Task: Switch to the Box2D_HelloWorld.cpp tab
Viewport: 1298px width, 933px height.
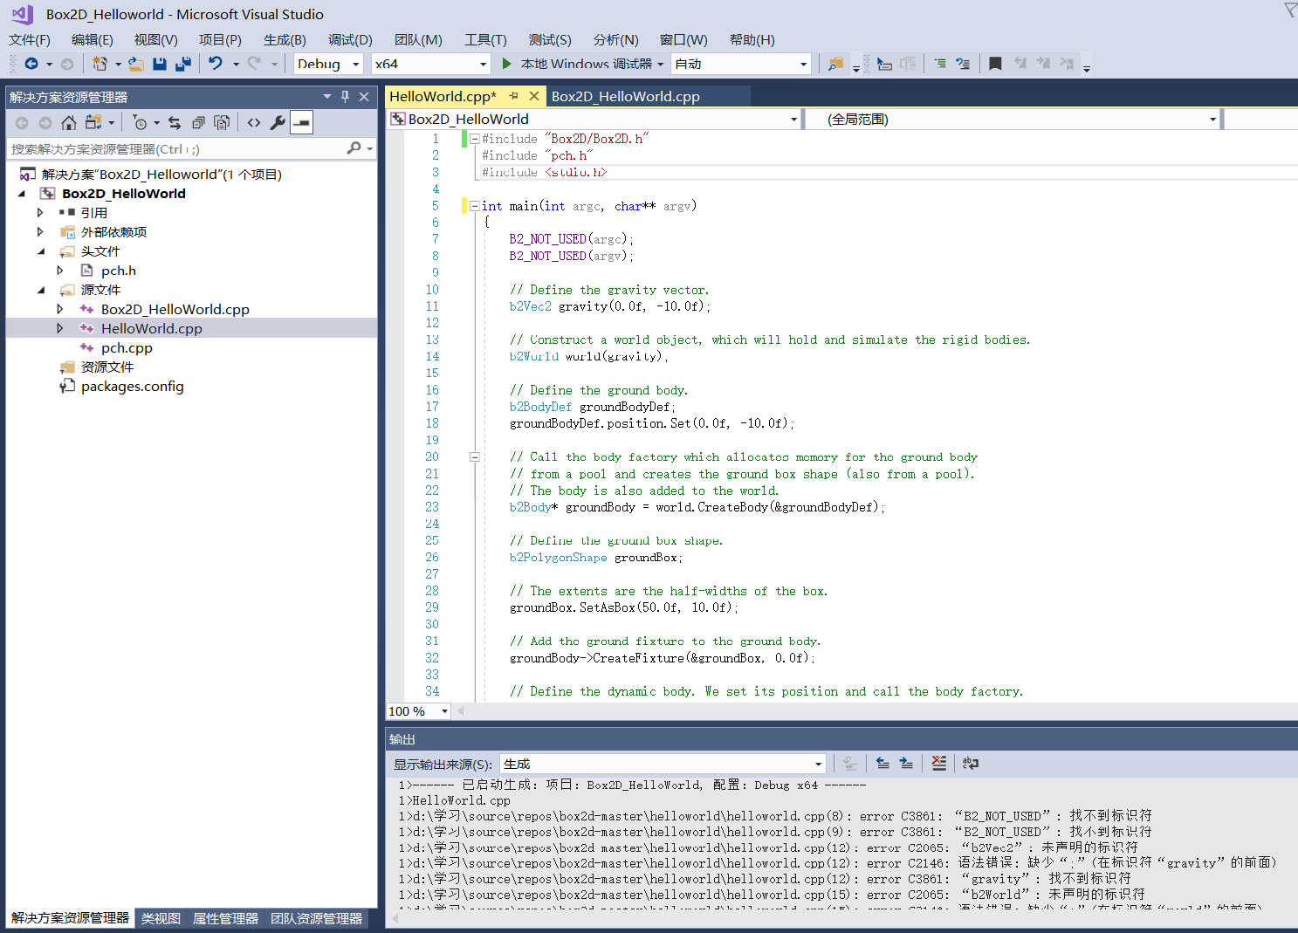Action: coord(625,97)
